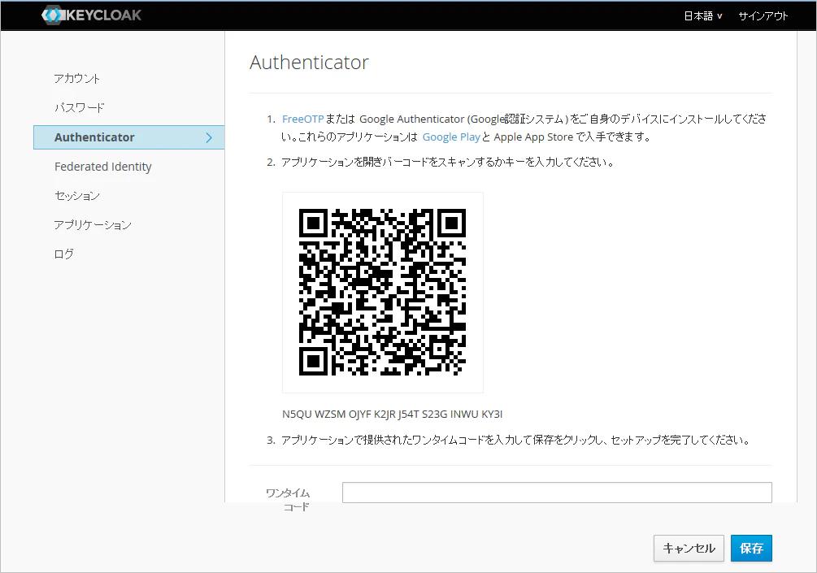Viewport: 817px width, 573px height.
Task: Click the QR code image
Action: (x=382, y=293)
